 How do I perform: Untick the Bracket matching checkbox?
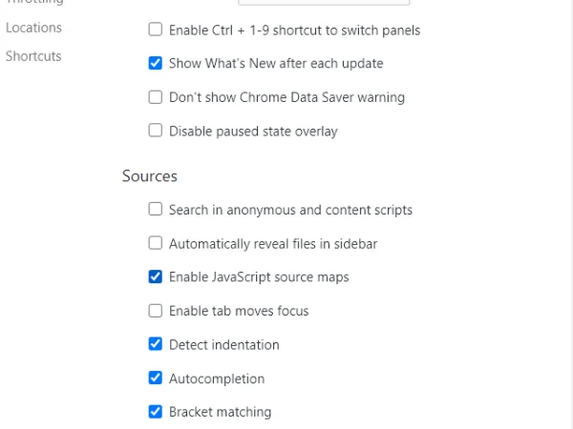coord(156,412)
